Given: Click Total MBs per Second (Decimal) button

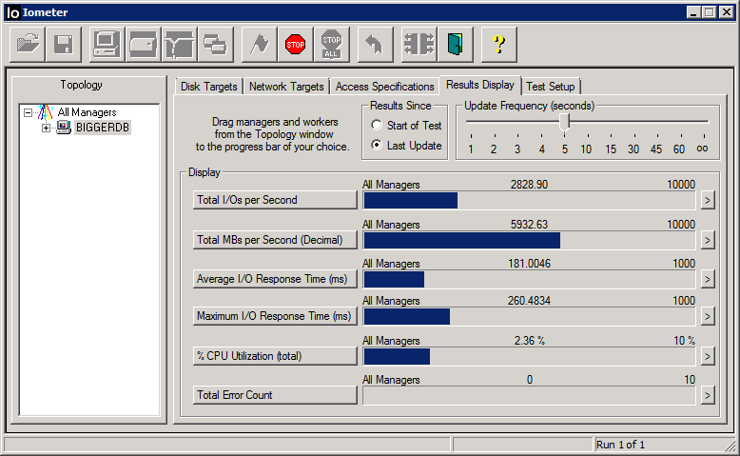Looking at the screenshot, I should click(x=275, y=240).
